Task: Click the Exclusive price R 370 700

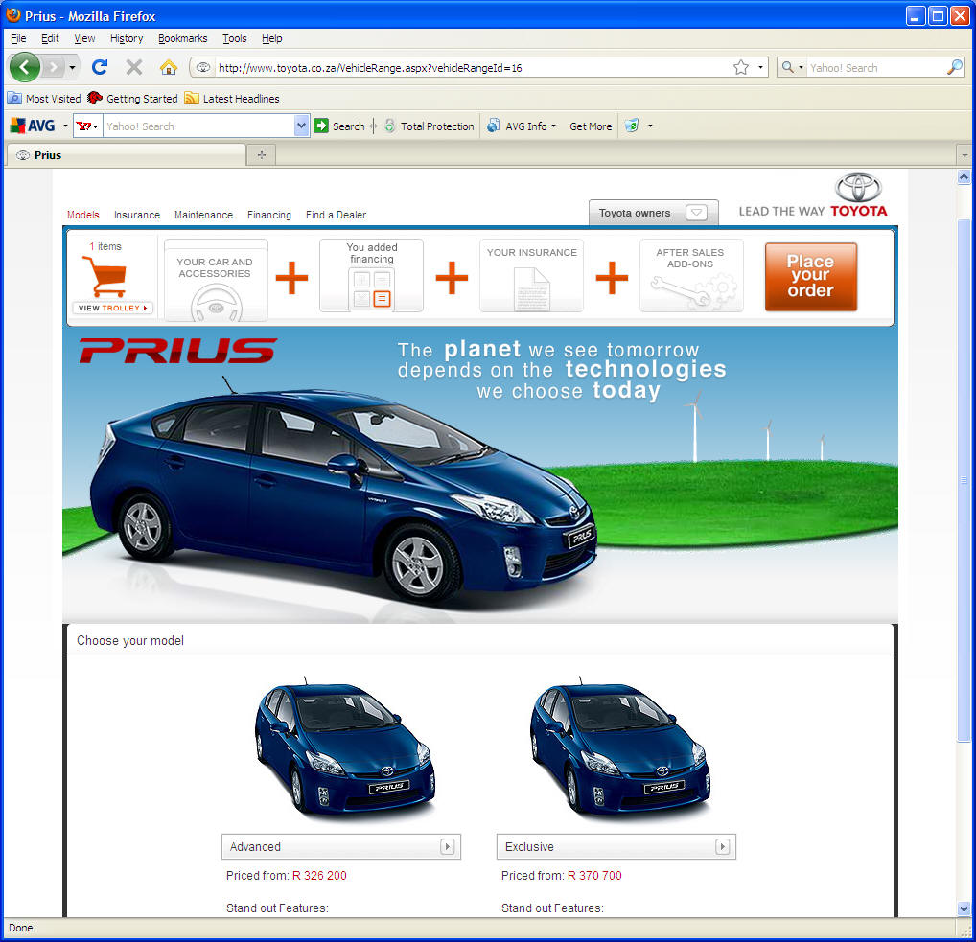Action: [594, 876]
